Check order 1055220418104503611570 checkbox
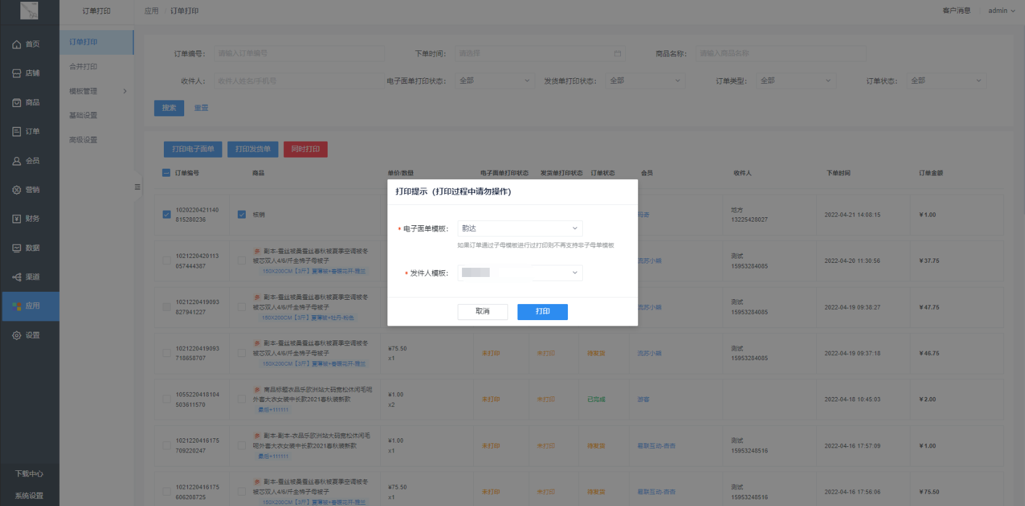 coord(166,400)
